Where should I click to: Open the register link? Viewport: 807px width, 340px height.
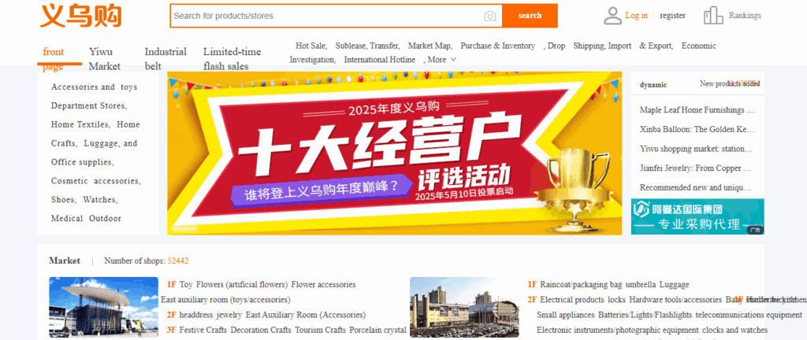click(x=672, y=15)
